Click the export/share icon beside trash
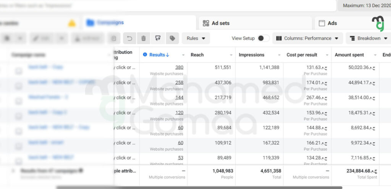 click(158, 38)
